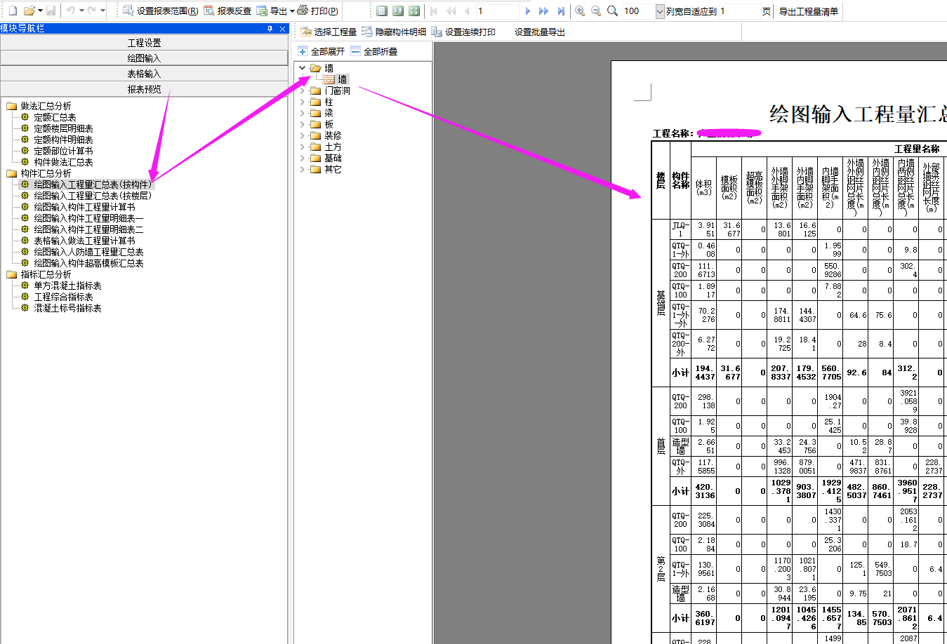Viewport: 947px width, 644px height.
Task: Open the 定额楼层明细表 report
Action: [63, 128]
